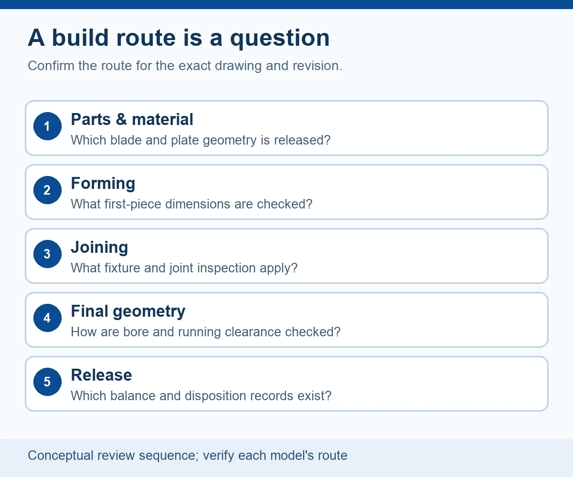Click the step 5 number badge
The height and width of the screenshot is (477, 573).
click(47, 382)
